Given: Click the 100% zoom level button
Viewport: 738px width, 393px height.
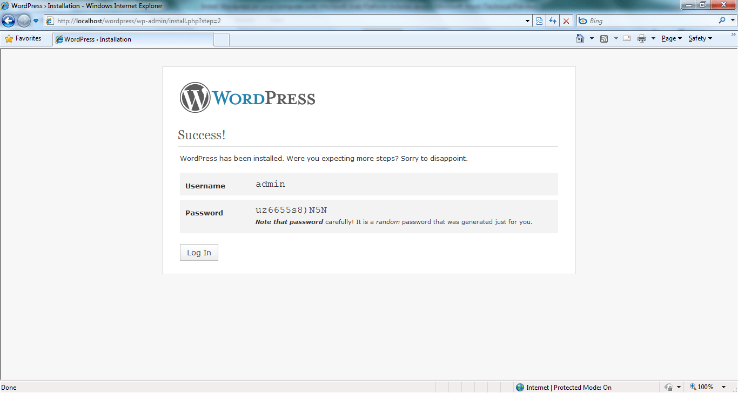Looking at the screenshot, I should [701, 387].
